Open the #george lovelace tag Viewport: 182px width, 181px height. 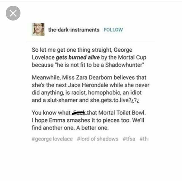pos(52,139)
